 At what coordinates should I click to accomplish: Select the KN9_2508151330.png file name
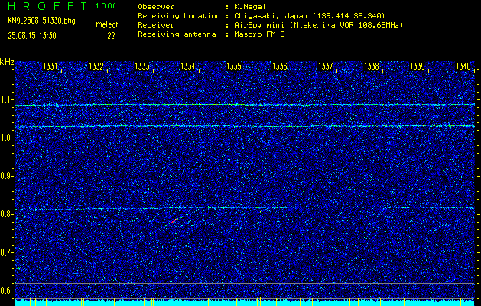coord(41,21)
